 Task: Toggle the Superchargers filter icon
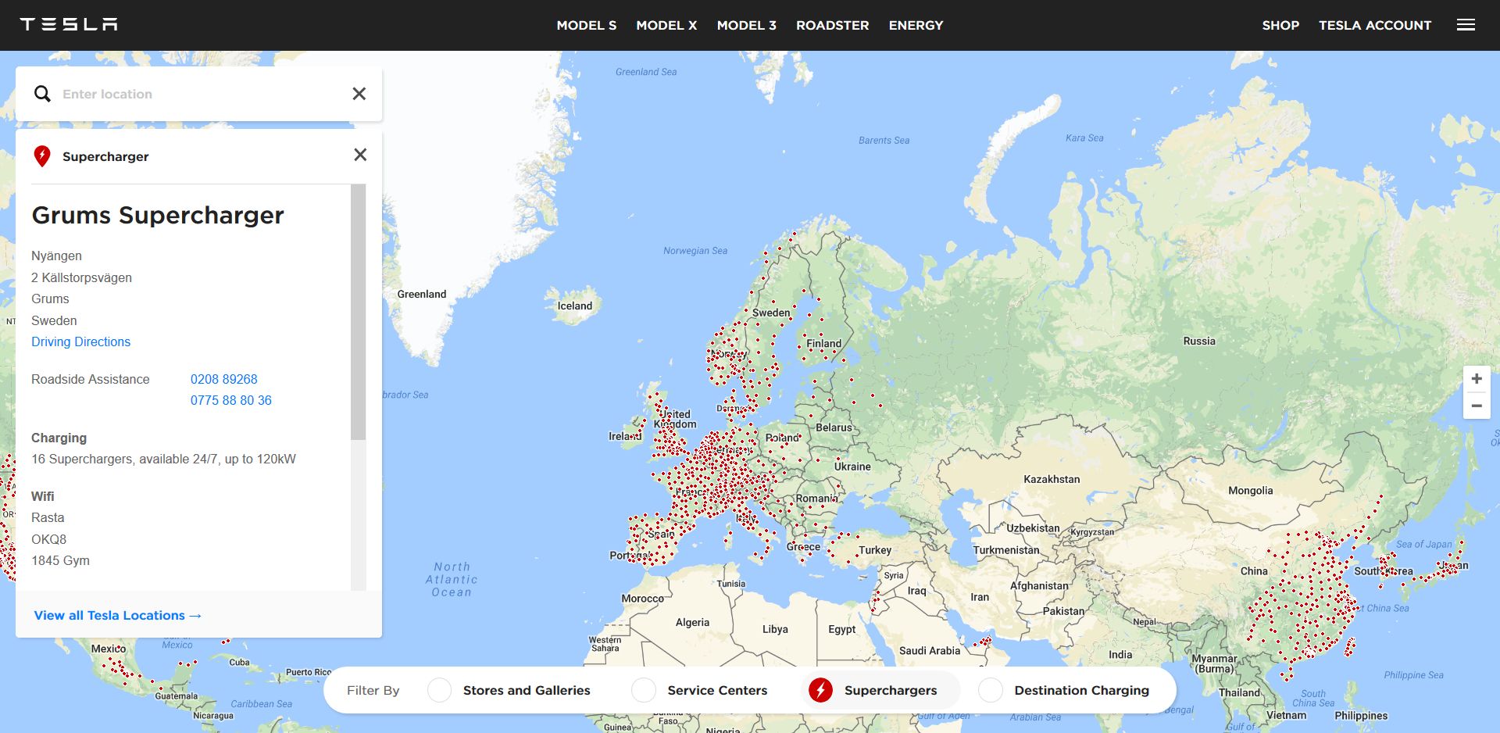[820, 690]
